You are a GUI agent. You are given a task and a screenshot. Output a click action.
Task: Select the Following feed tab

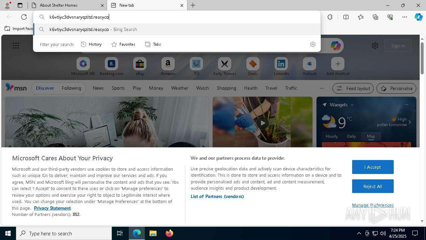(x=71, y=88)
